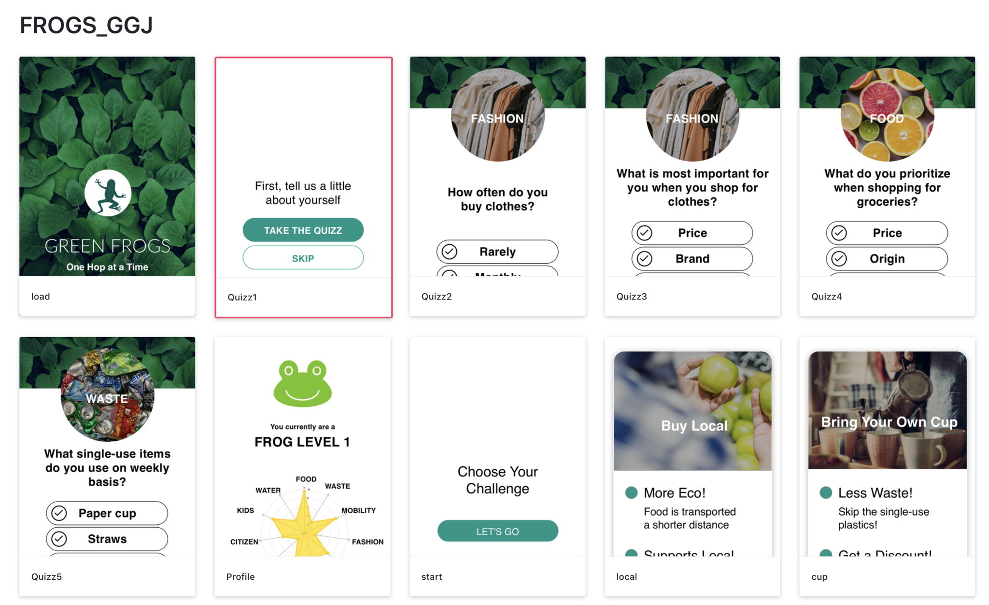
Task: Click the TAKE THE QUIZZ button
Action: click(x=303, y=230)
